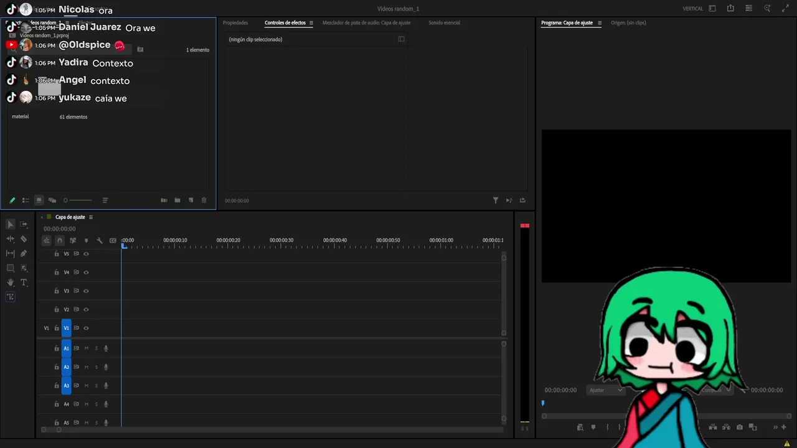Screen dimensions: 797x448
Task: Mute audio track A4
Action: coord(87,404)
